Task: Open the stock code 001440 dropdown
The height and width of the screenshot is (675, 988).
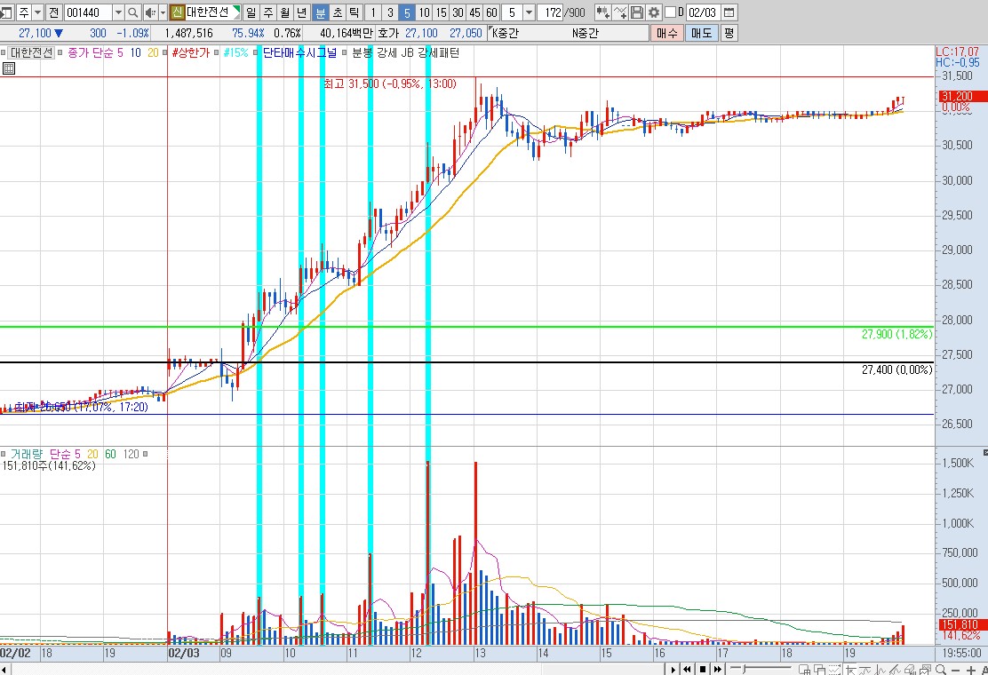Action: [118, 12]
